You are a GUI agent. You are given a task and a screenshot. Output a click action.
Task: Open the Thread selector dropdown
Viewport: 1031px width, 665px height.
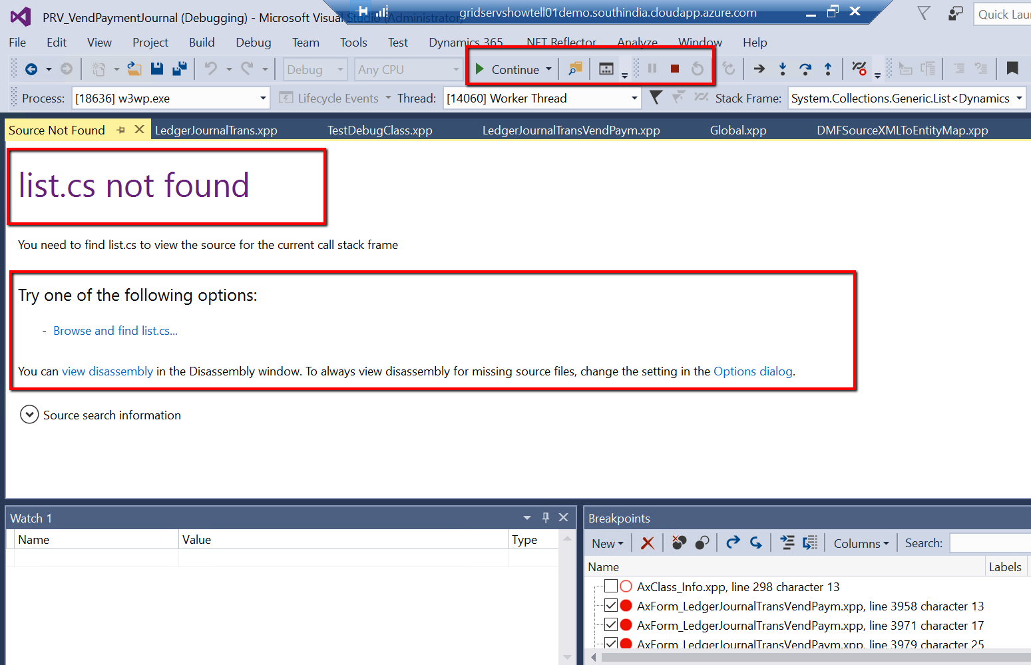(x=634, y=98)
